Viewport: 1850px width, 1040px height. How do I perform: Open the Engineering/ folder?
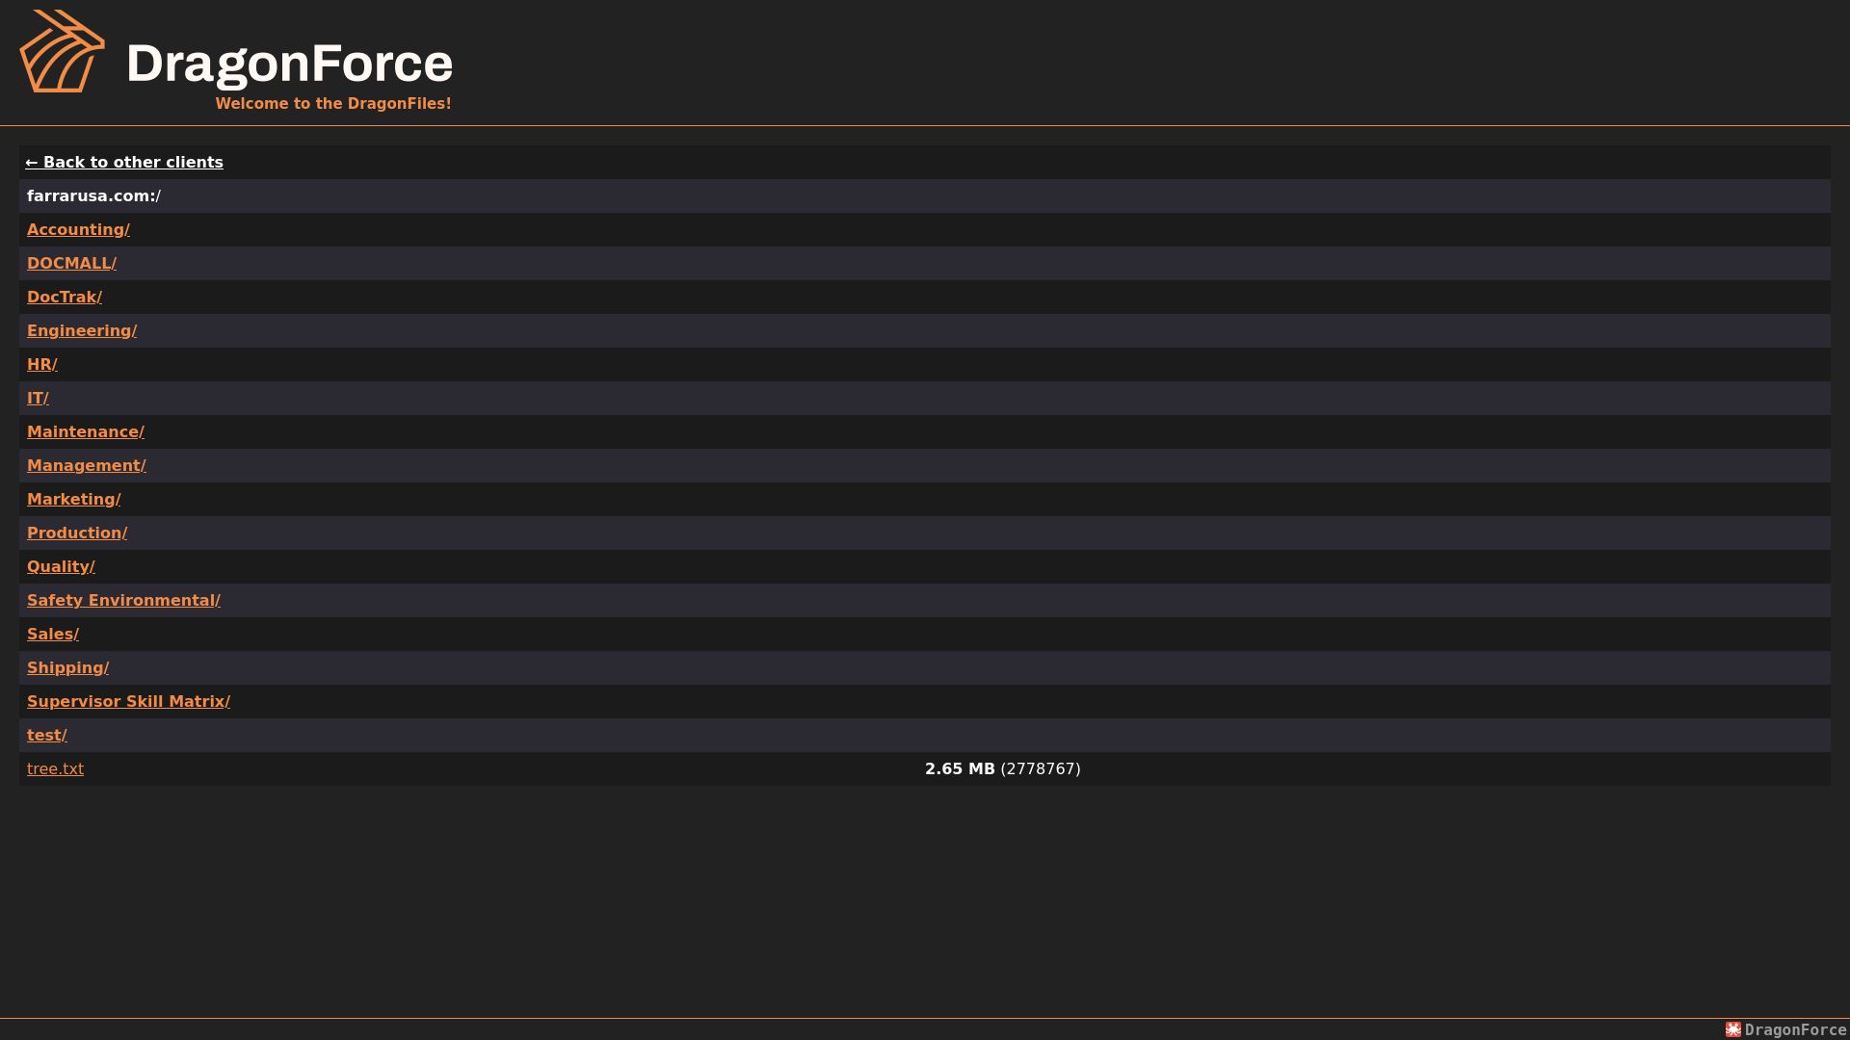click(x=82, y=330)
